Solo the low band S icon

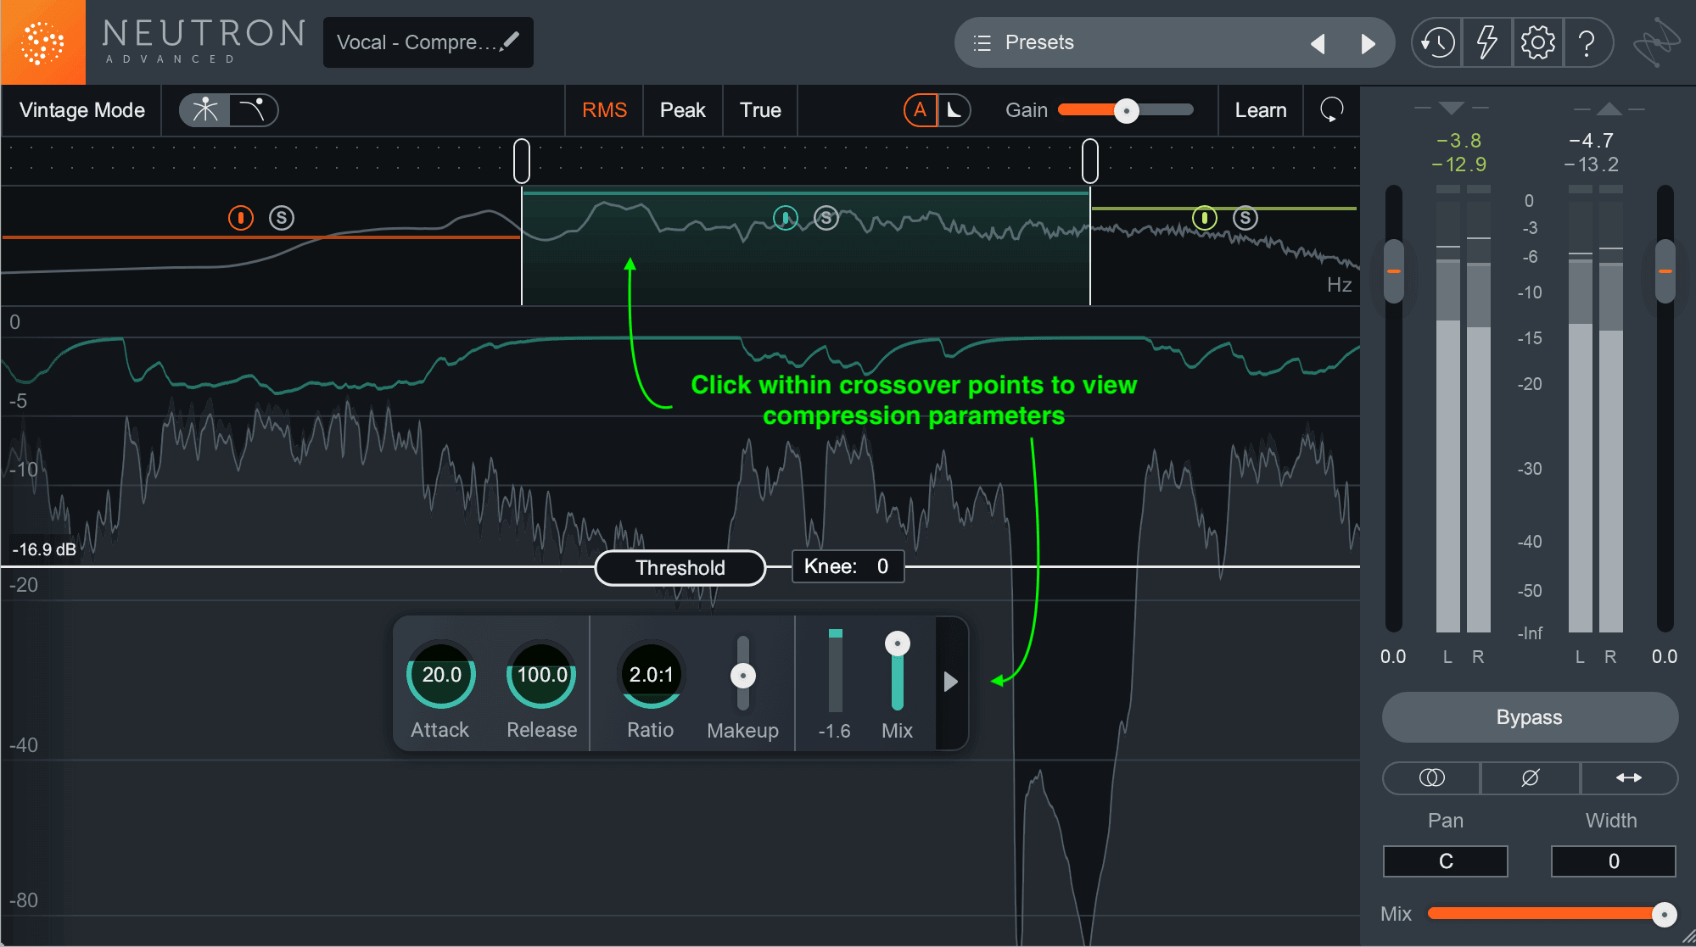[282, 218]
